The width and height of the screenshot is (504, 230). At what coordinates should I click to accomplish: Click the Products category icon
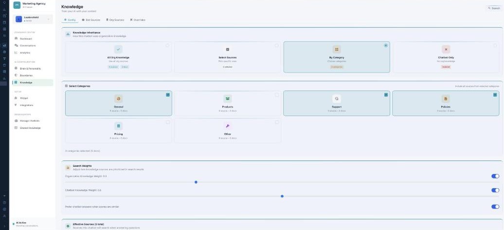[x=228, y=99]
